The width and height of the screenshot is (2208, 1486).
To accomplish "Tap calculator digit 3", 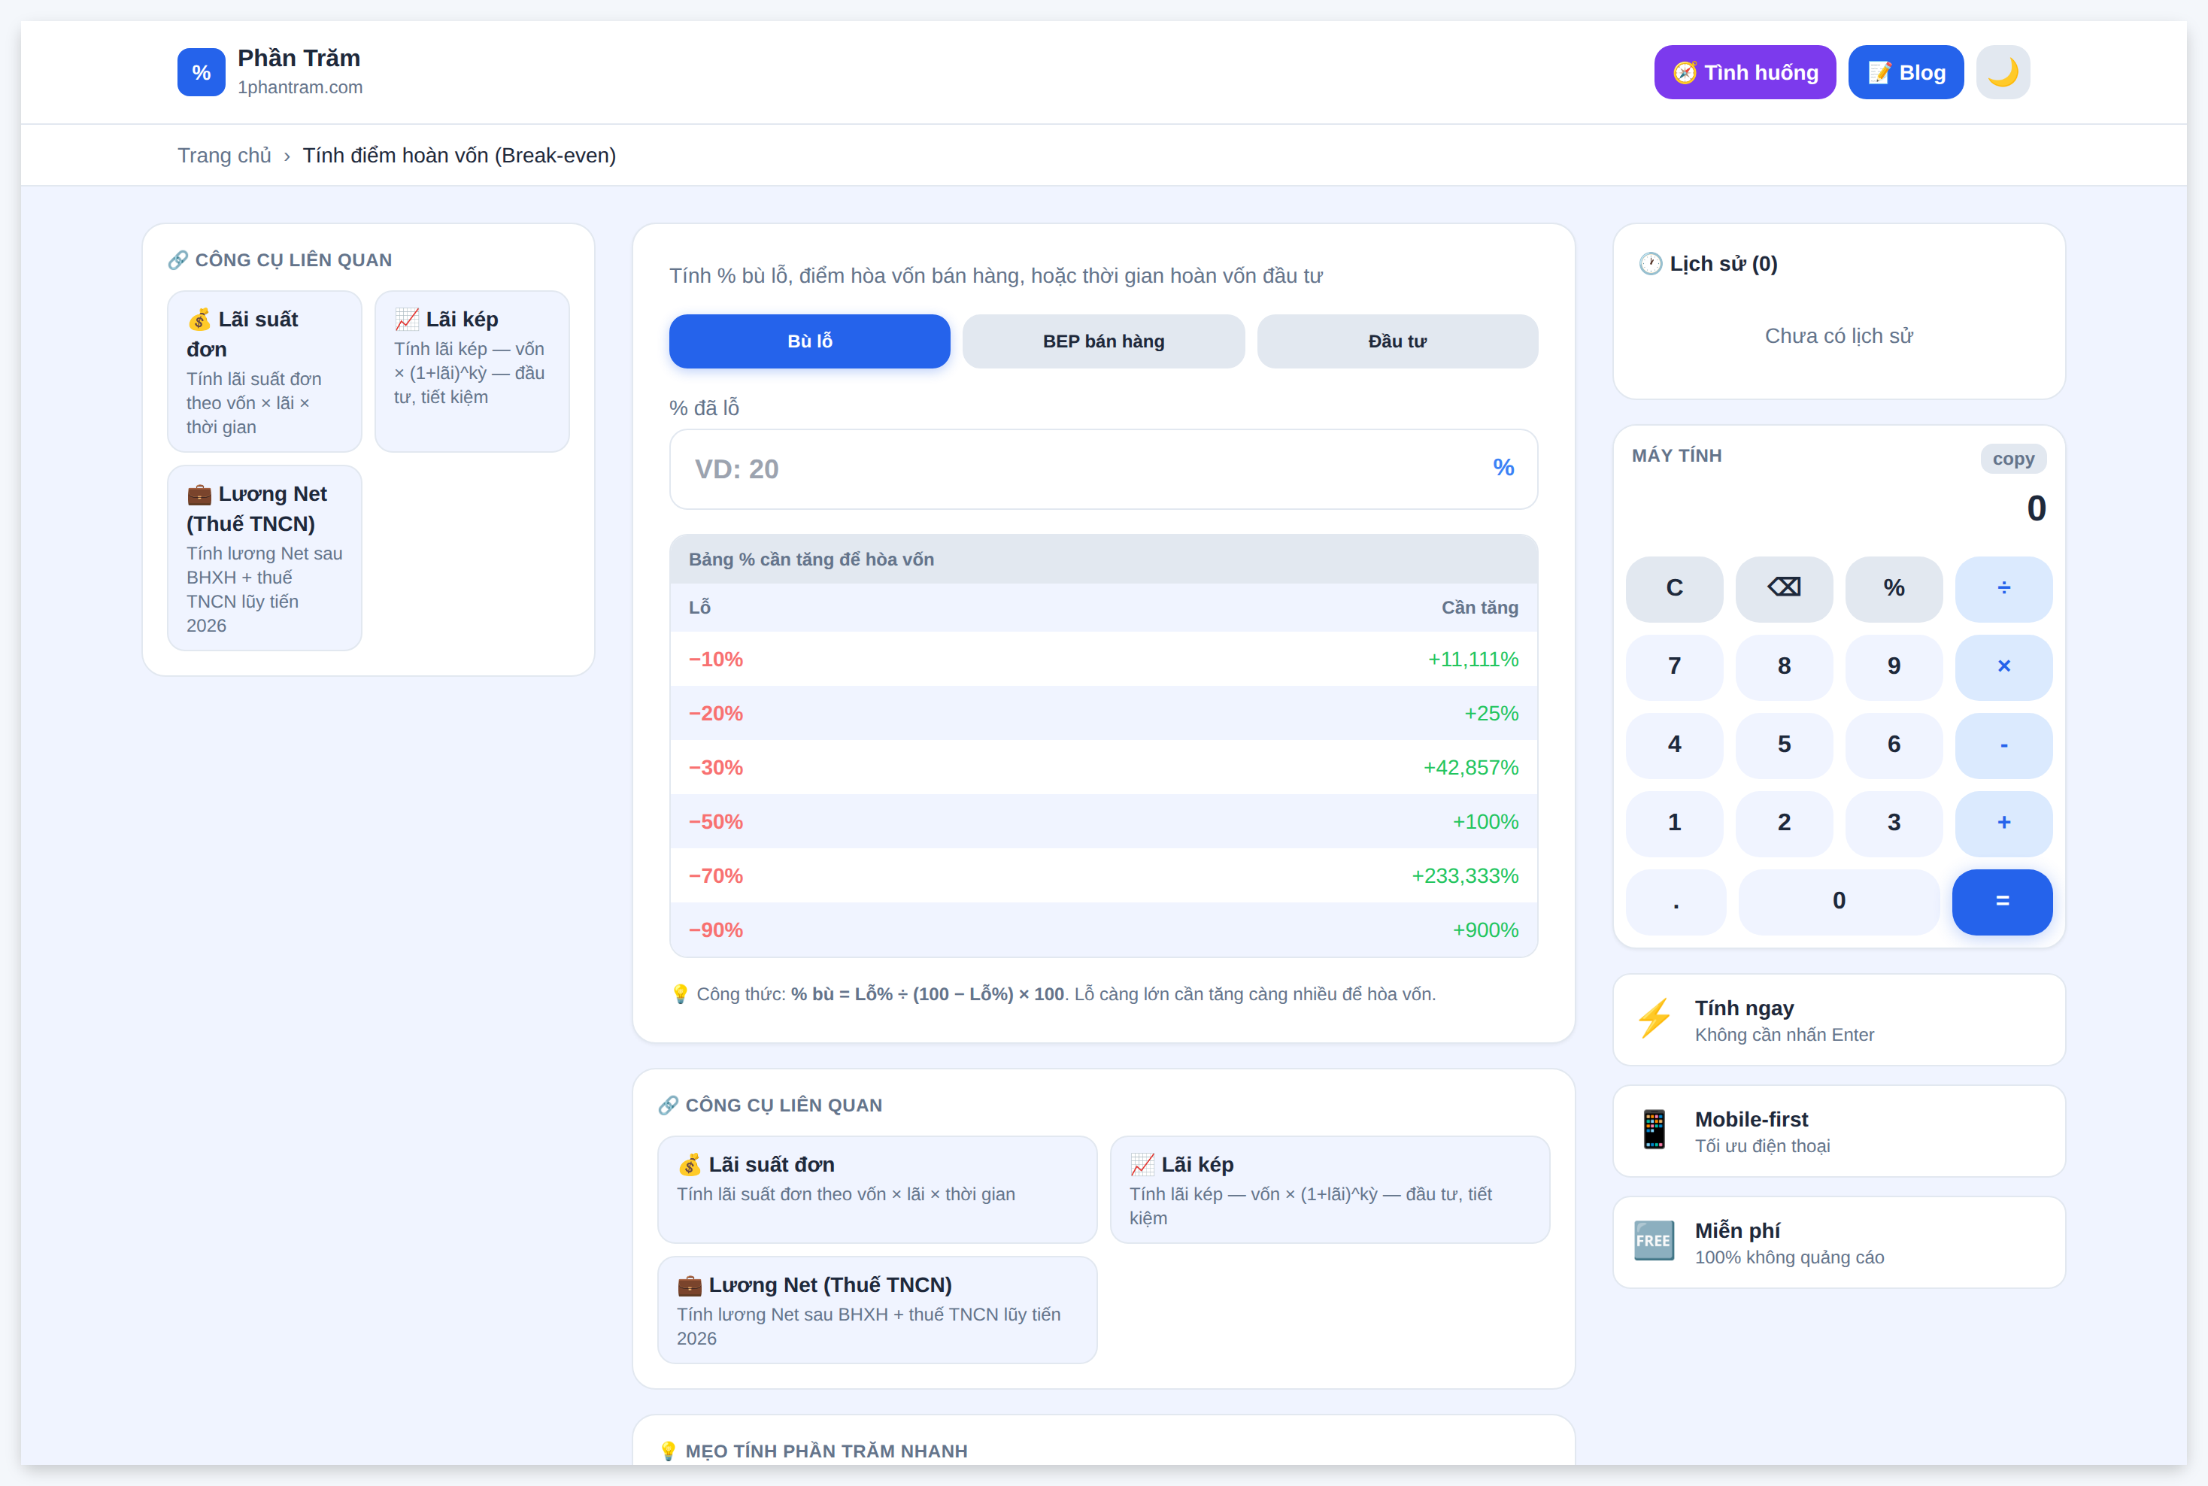I will (x=1894, y=823).
